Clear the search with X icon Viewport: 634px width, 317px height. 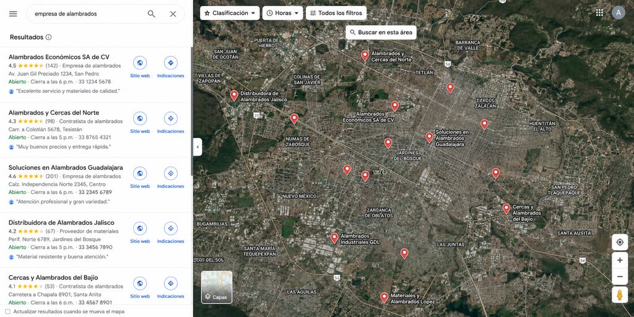tap(173, 14)
